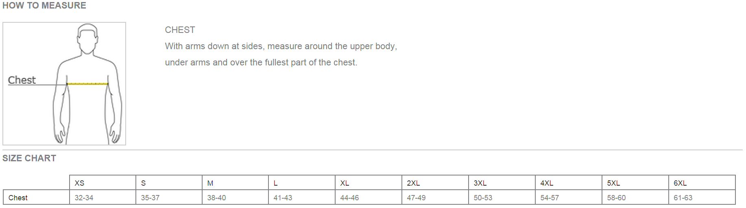Click the Chest row label in table
The width and height of the screenshot is (746, 208).
coord(18,198)
